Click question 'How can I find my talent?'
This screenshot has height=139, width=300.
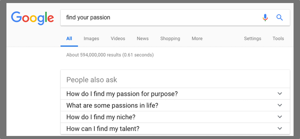(x=103, y=128)
